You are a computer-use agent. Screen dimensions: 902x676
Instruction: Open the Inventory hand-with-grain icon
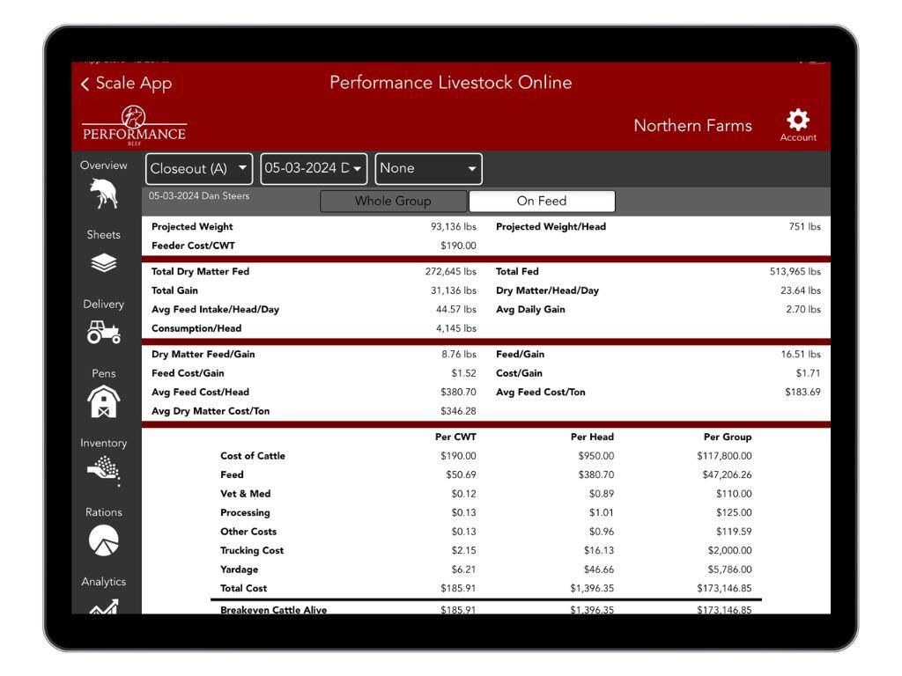coord(104,471)
